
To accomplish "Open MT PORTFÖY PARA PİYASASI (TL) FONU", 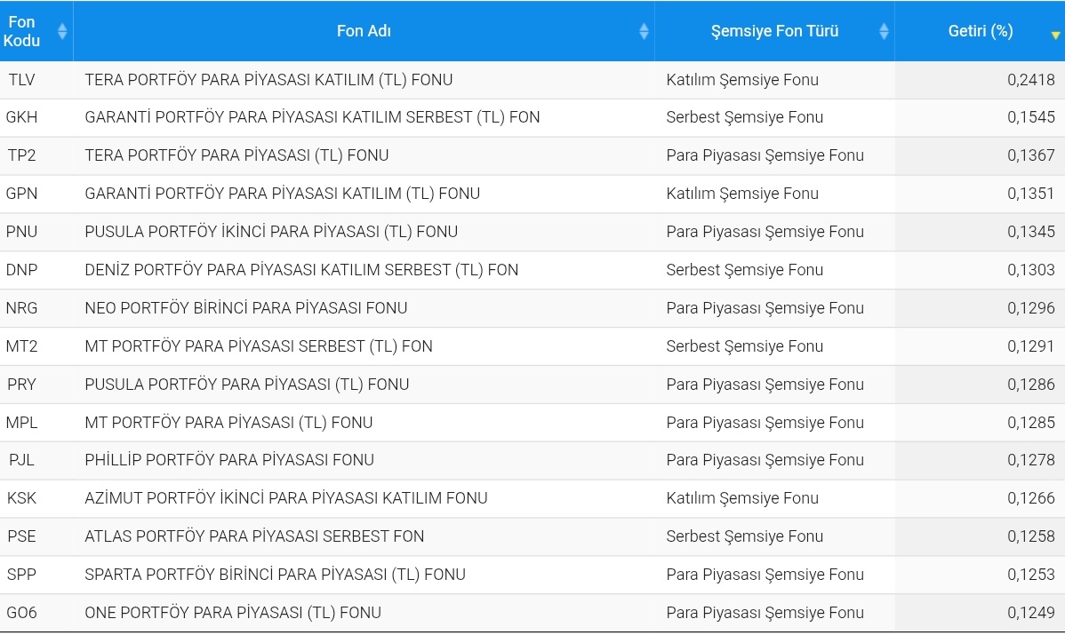I will click(228, 423).
